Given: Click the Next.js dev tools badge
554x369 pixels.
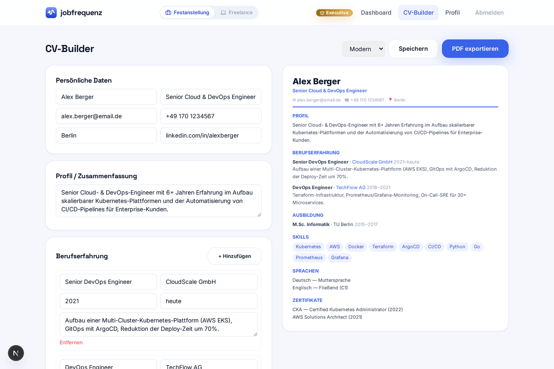Looking at the screenshot, I should coord(16,353).
